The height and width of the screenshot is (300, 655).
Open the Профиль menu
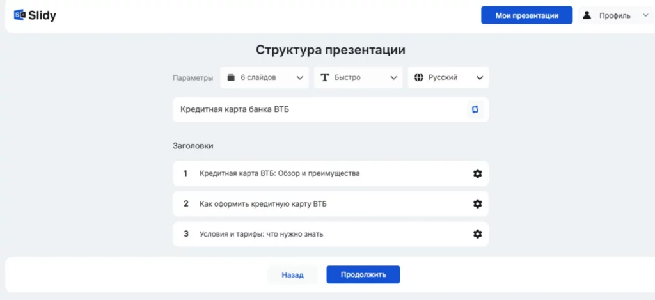(617, 15)
